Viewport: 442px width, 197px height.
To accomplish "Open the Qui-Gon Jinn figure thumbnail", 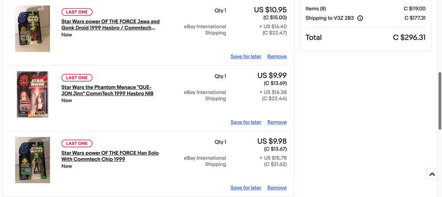I will coord(32,94).
